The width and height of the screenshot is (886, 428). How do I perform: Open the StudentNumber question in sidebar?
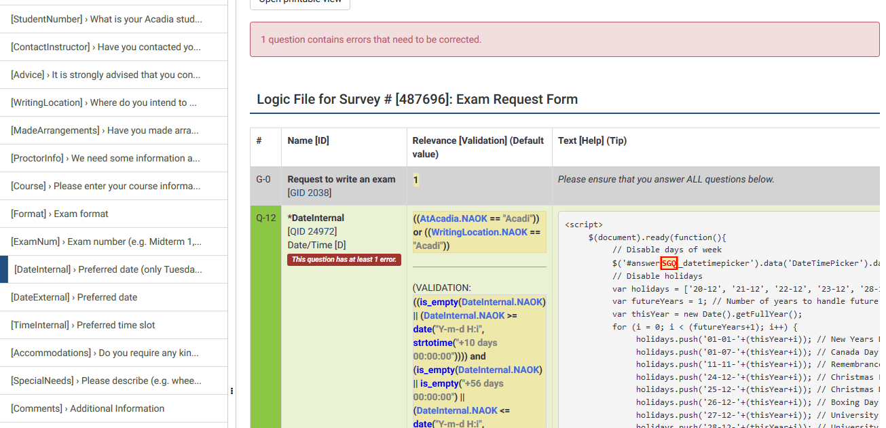tap(107, 19)
